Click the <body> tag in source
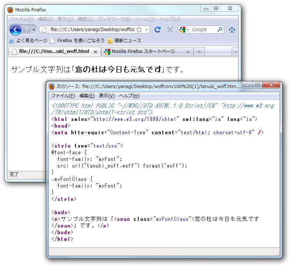Viewport: 290px width, 266px height. (61, 212)
